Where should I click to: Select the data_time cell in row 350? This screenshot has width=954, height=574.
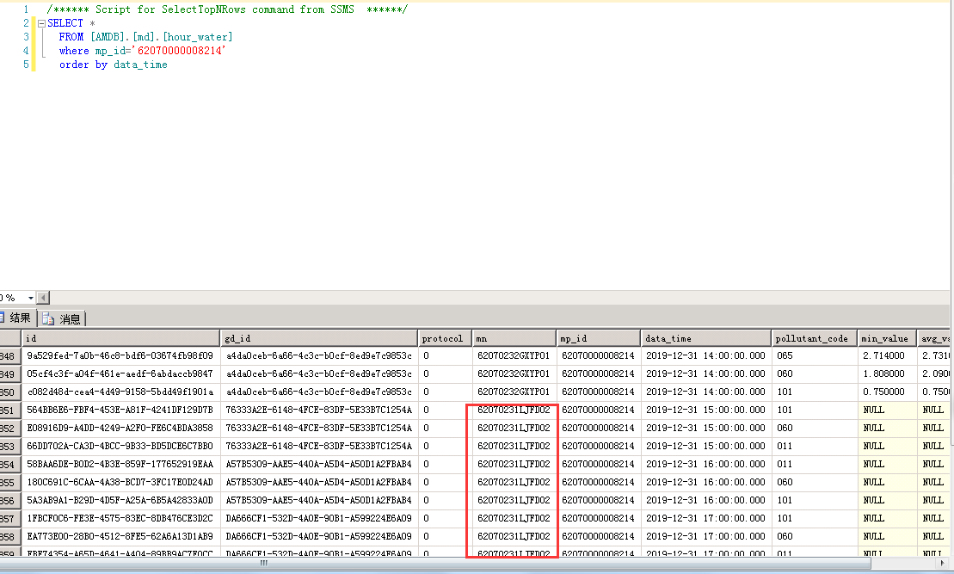tap(705, 392)
